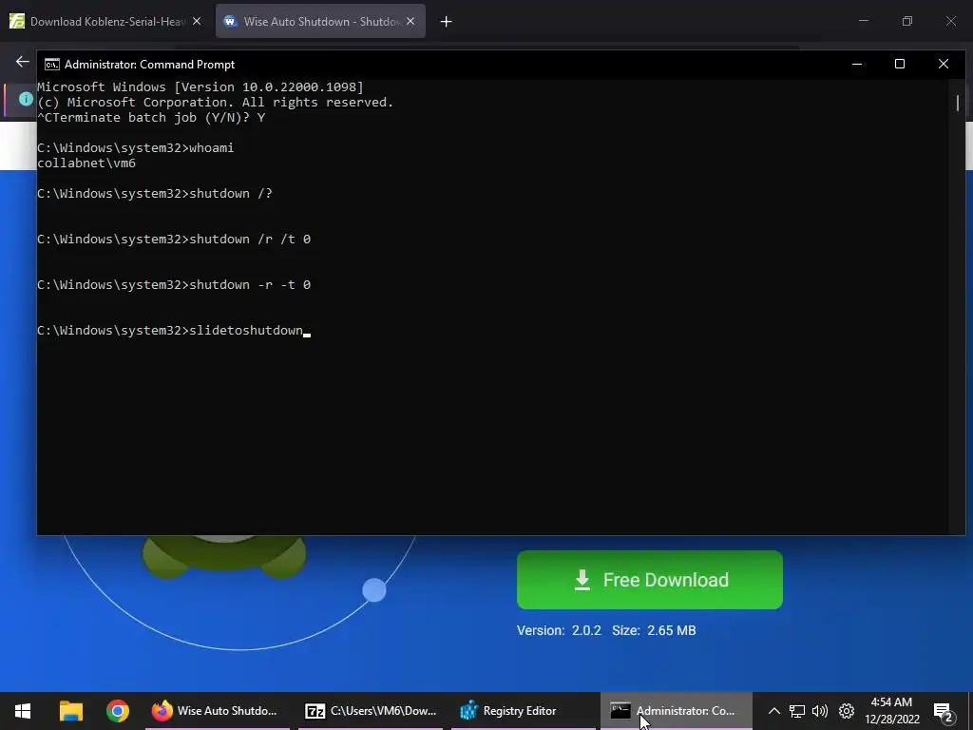Open the volume tray icon
The image size is (973, 730).
coord(820,711)
